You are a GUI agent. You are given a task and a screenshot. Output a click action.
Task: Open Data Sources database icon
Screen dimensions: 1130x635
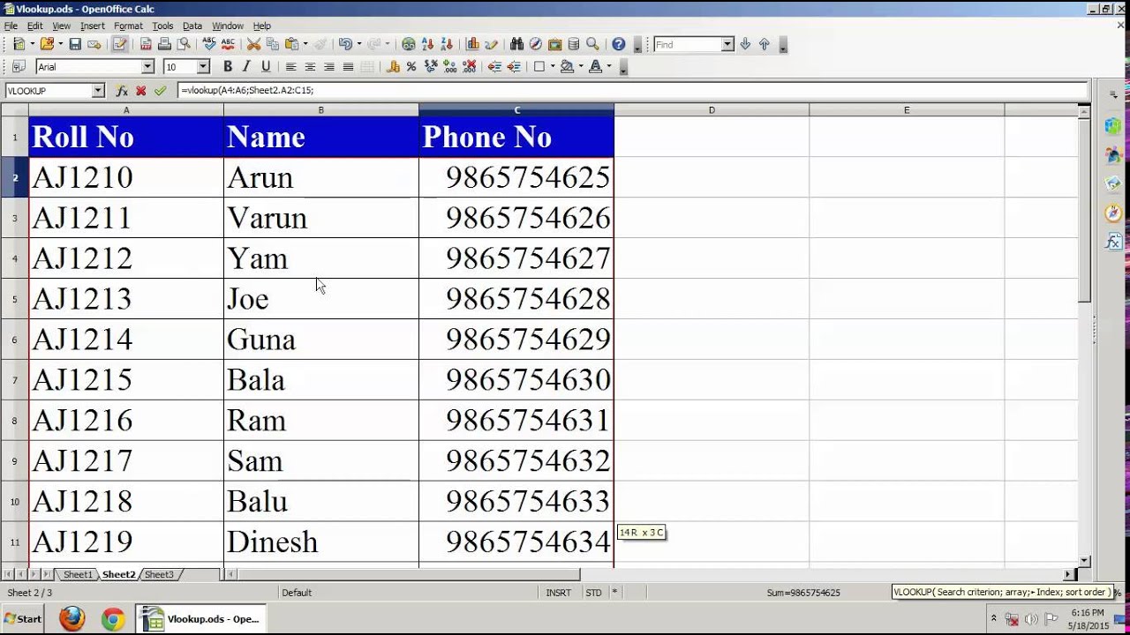[x=574, y=44]
